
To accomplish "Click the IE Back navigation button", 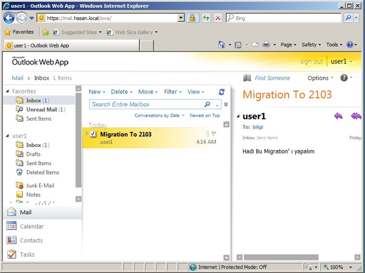I will (9, 18).
